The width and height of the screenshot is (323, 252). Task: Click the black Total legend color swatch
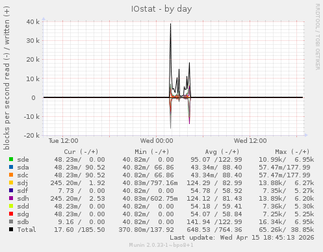click(11, 229)
